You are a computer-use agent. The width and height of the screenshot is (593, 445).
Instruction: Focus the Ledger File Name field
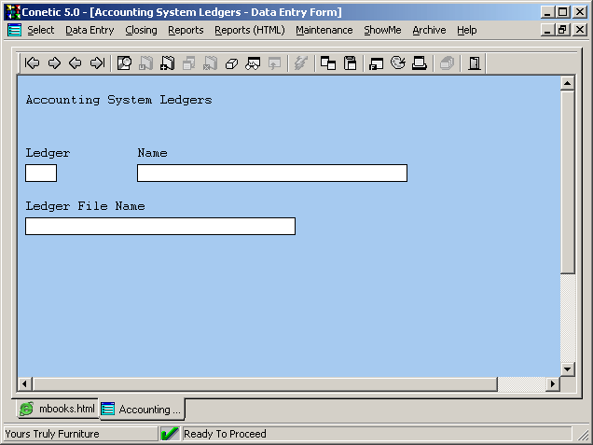click(159, 226)
